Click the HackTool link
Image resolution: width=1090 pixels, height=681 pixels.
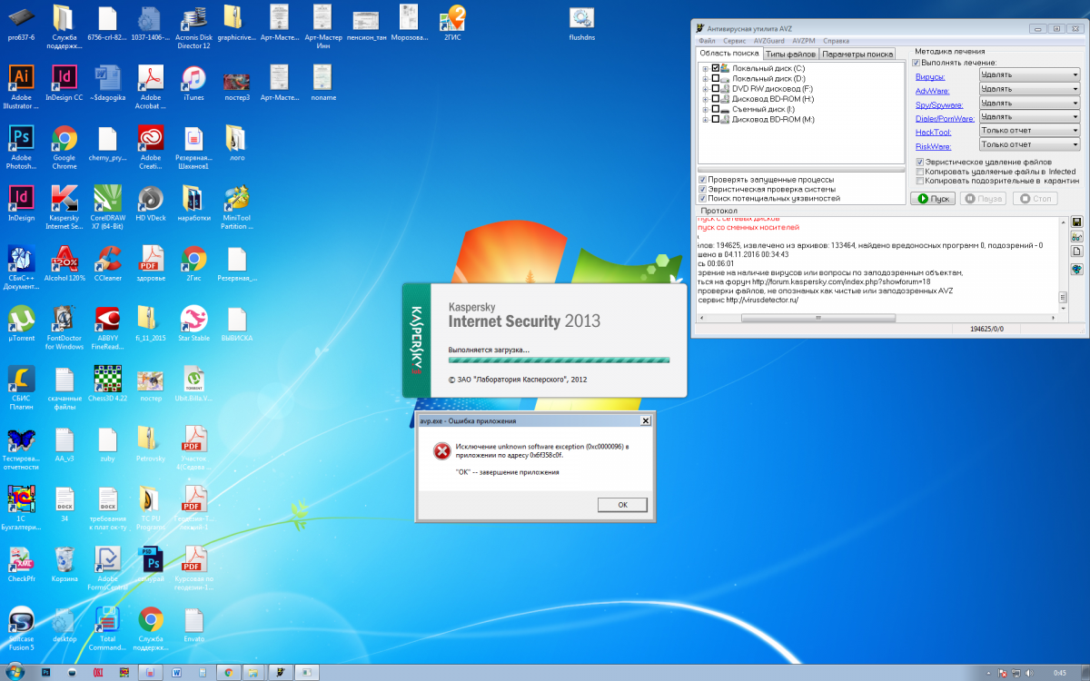[933, 132]
